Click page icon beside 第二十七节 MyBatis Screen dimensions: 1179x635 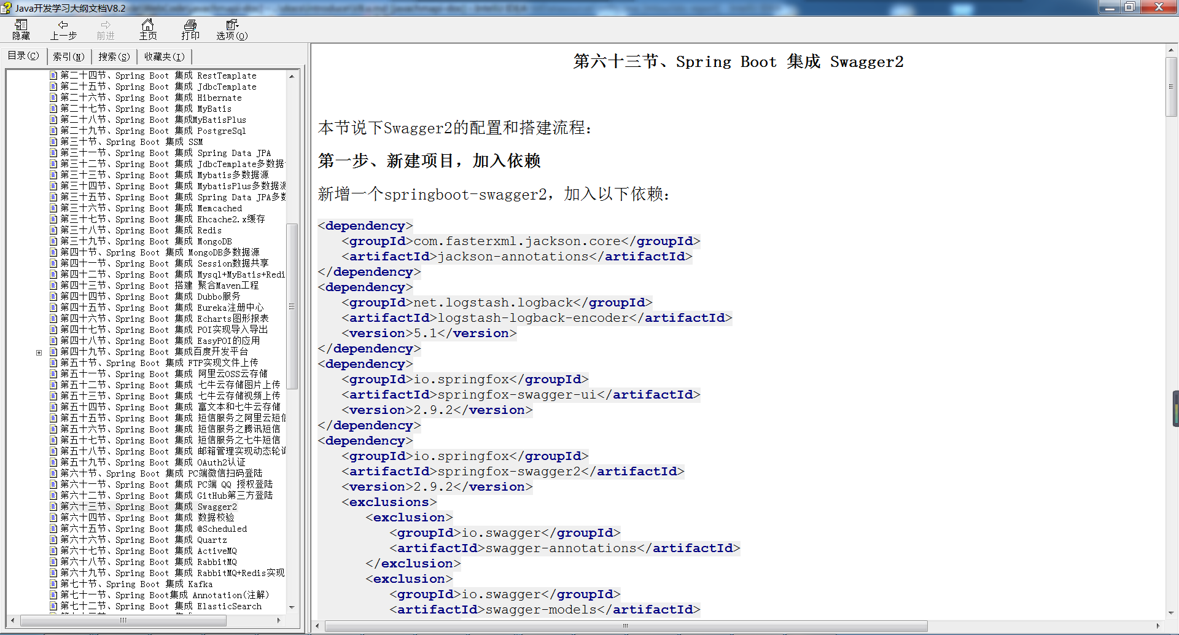(x=54, y=109)
